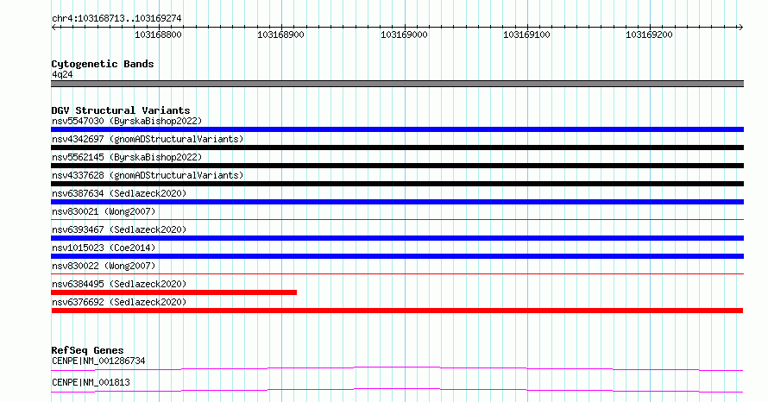Click label nsv5547030 (ByrskaBishop2022)
768x402 pixels.
click(x=127, y=121)
